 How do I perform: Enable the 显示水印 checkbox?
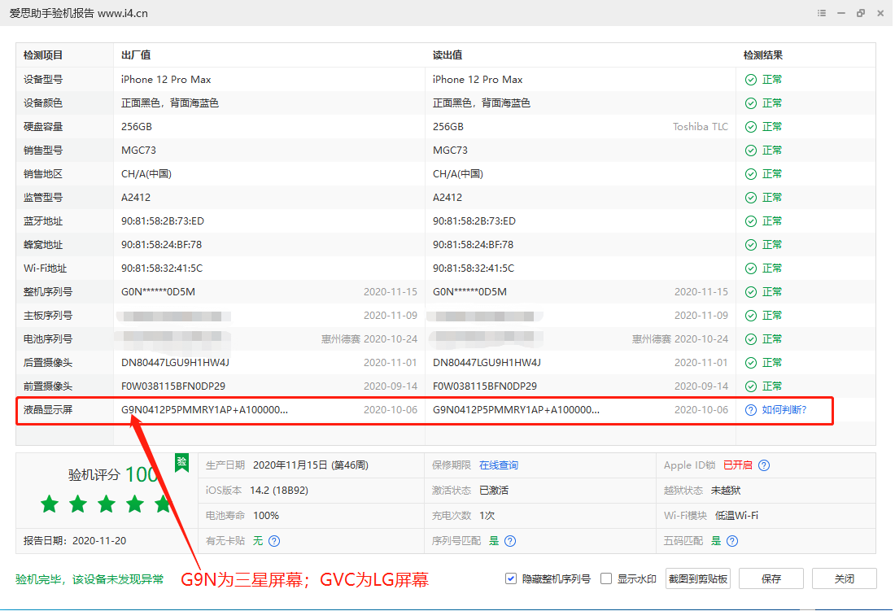(x=606, y=579)
